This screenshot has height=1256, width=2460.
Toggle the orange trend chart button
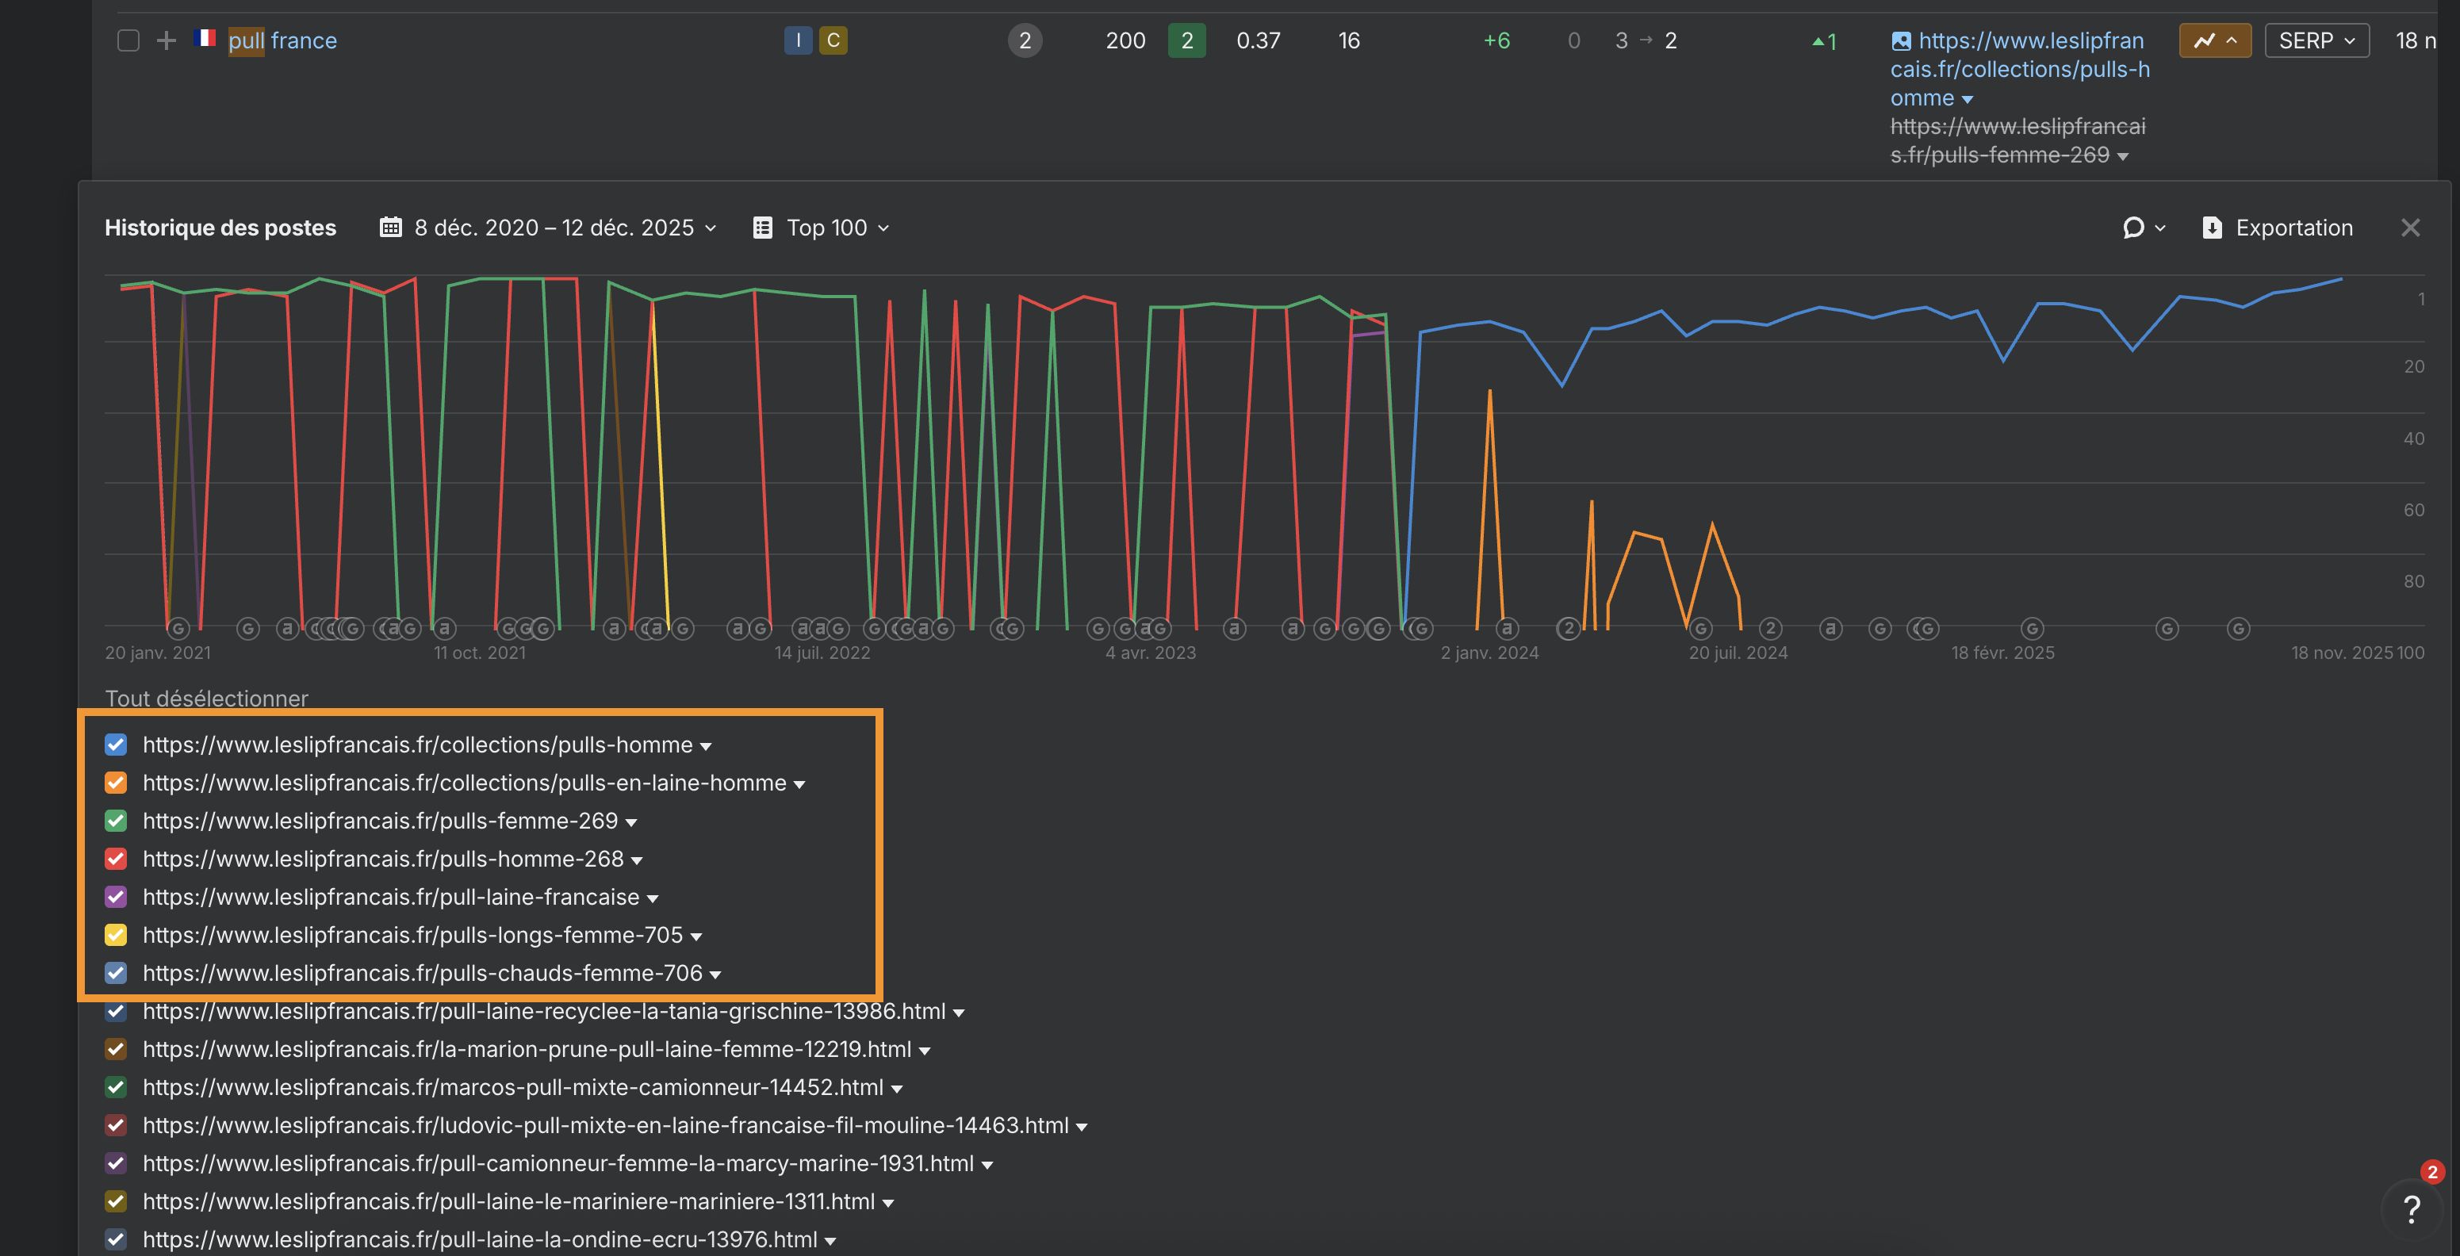coord(2215,40)
